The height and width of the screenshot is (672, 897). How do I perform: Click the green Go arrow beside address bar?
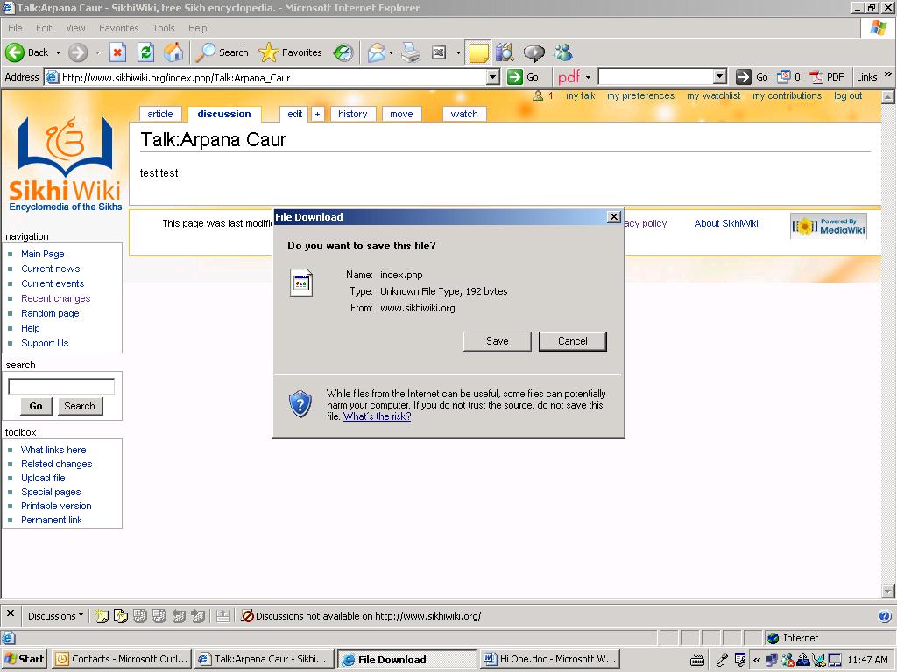tap(515, 77)
